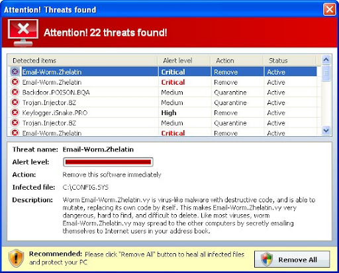339x273 pixels.
Task: Click the 'Recommended:' message text
Action: pyautogui.click(x=136, y=258)
